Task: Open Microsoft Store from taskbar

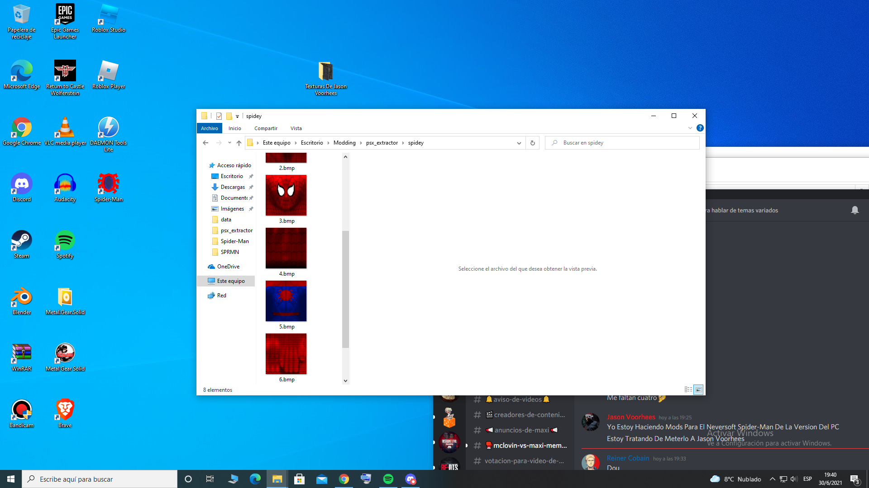Action: (299, 479)
